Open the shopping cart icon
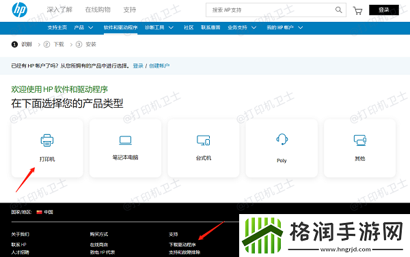410x257 pixels. tap(357, 10)
